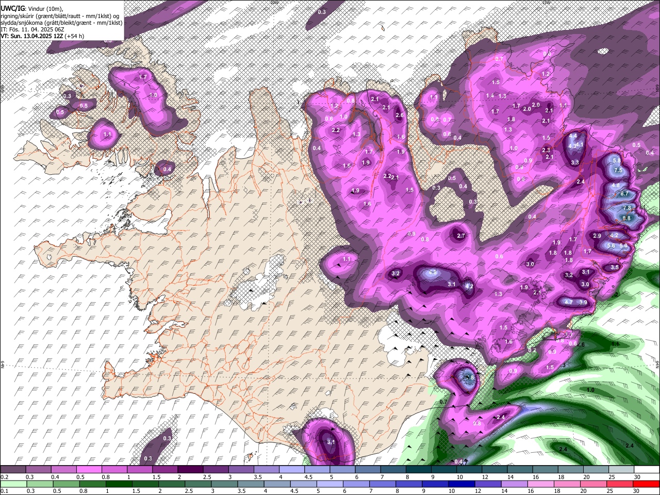Click the "2.9" value near the east coast
The image size is (660, 495).
coord(597,236)
